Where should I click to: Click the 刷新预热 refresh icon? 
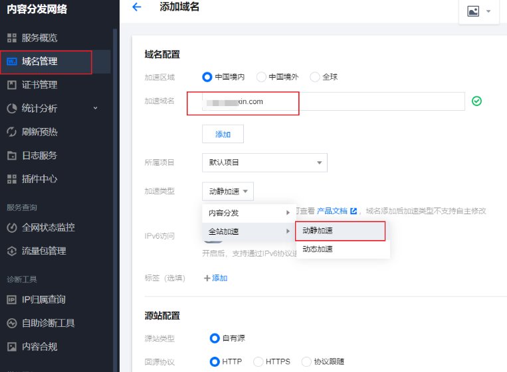[x=12, y=132]
